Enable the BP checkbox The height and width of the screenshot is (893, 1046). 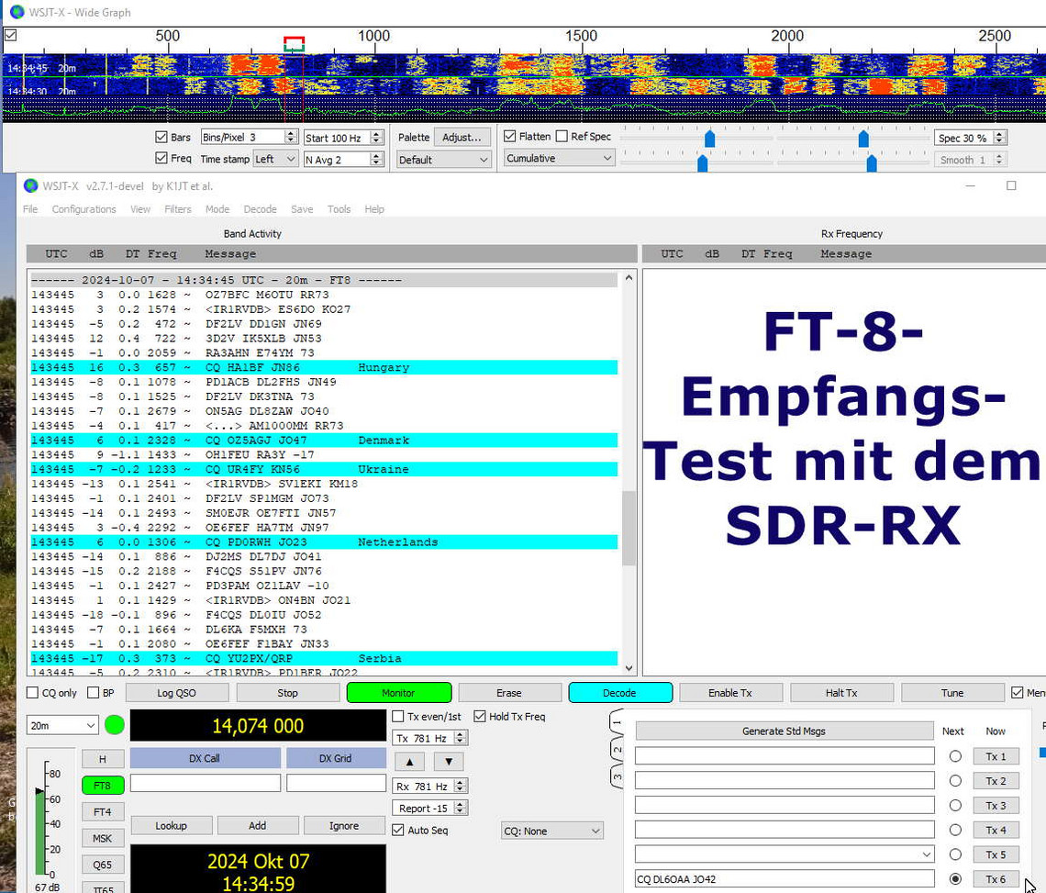point(94,693)
